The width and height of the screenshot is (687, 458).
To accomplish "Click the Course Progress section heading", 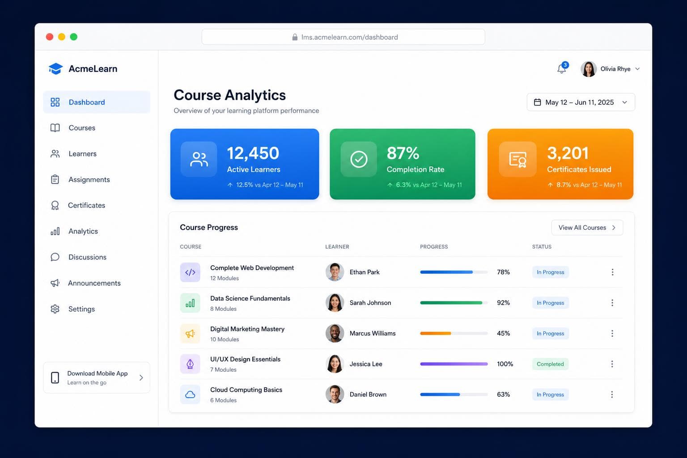I will point(209,228).
